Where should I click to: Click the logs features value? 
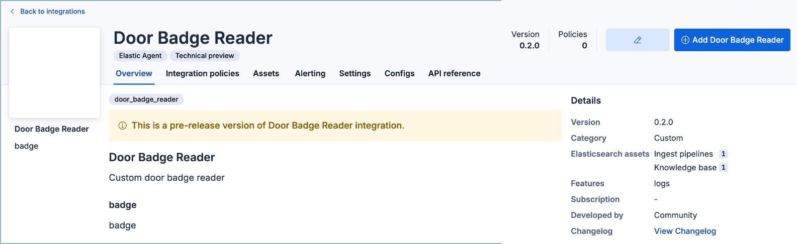[x=662, y=184]
